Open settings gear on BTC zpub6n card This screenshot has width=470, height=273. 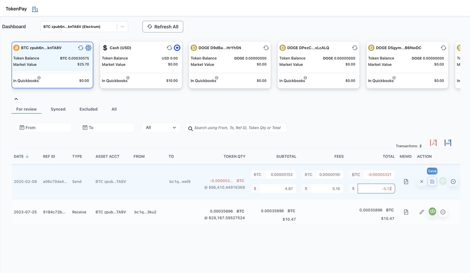(88, 48)
